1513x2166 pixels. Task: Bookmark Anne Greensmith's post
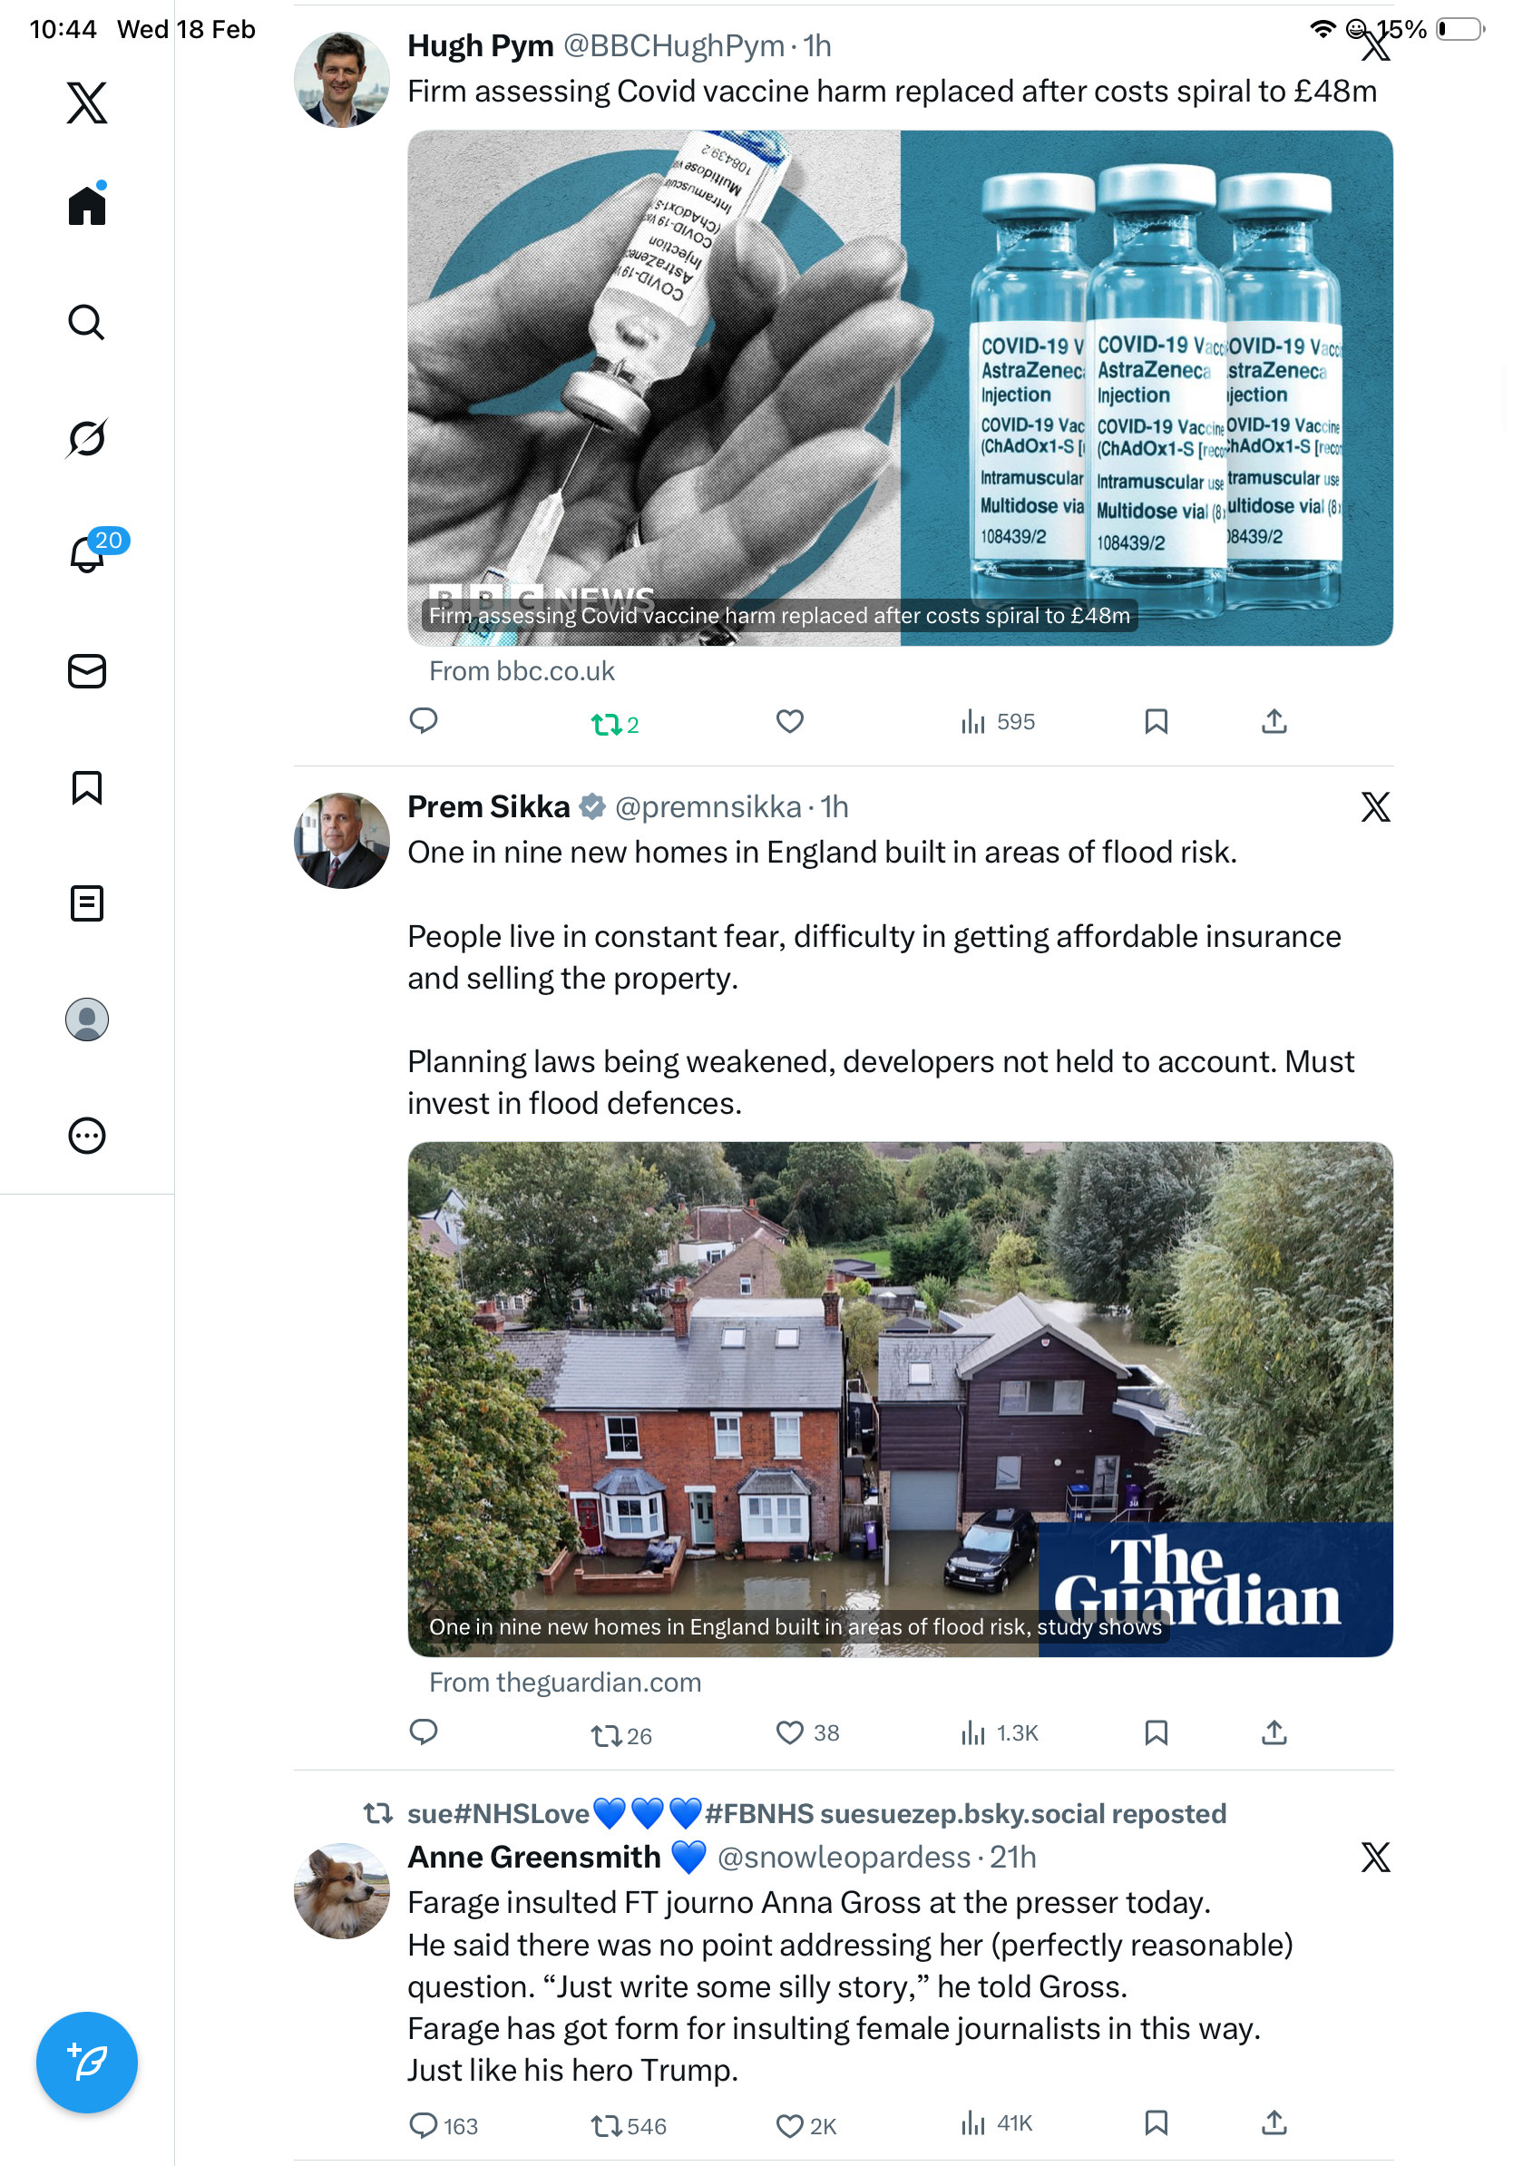coord(1156,2122)
